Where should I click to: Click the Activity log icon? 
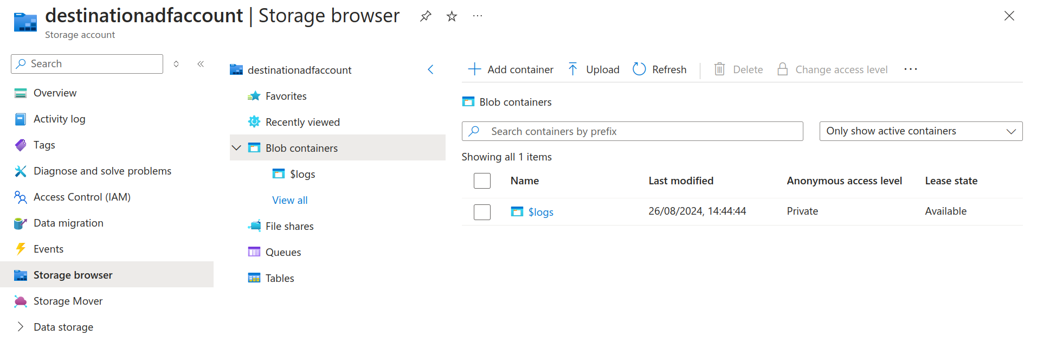pyautogui.click(x=21, y=119)
